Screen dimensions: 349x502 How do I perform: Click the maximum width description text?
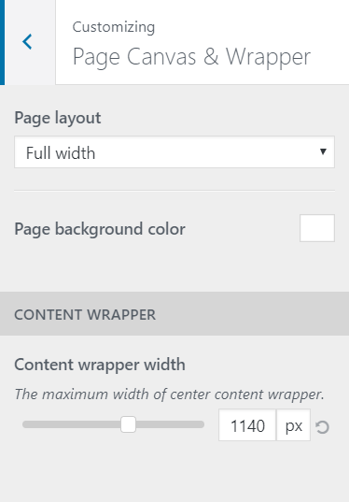coord(170,394)
